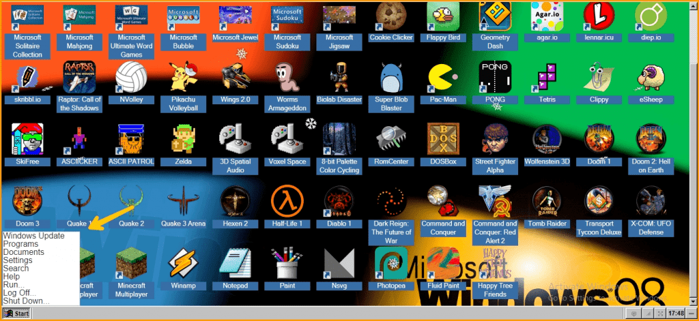Select the agar.io shortcut icon
The image size is (699, 321).
547,16
